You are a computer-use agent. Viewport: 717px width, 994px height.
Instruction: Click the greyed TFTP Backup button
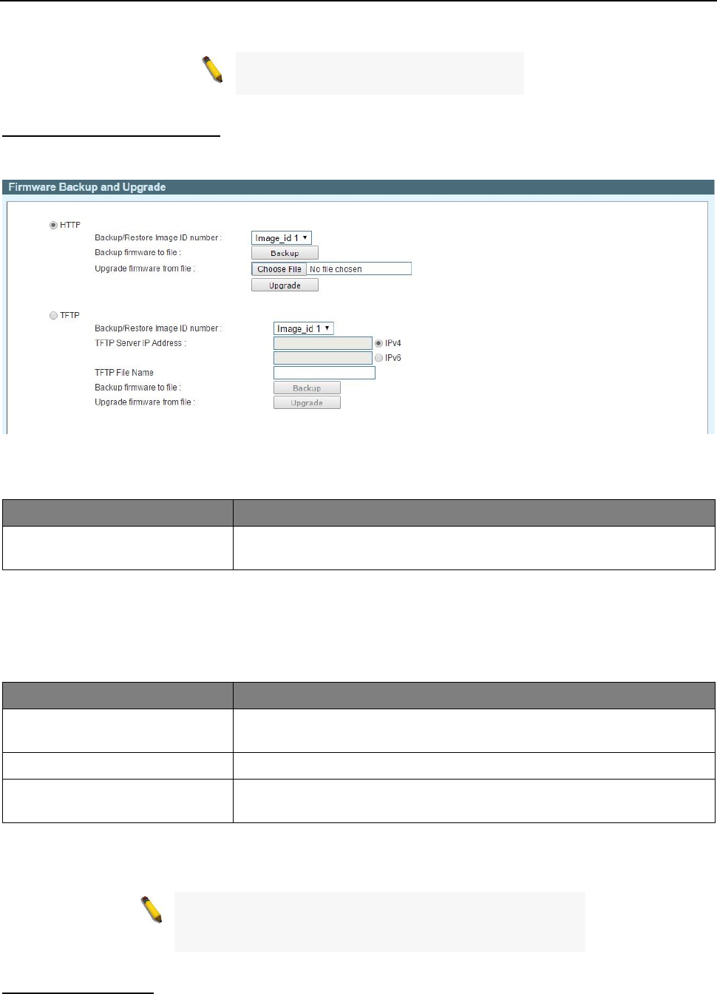(307, 388)
